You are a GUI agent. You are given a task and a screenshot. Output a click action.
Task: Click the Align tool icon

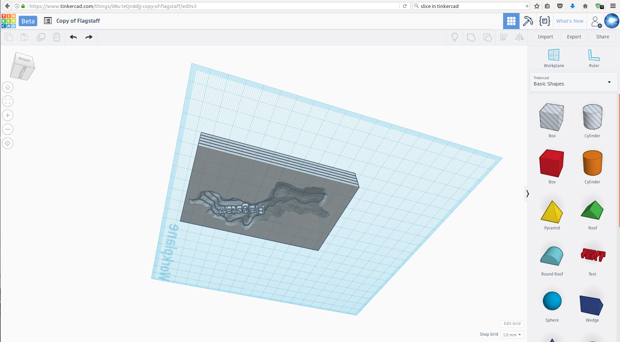(504, 37)
